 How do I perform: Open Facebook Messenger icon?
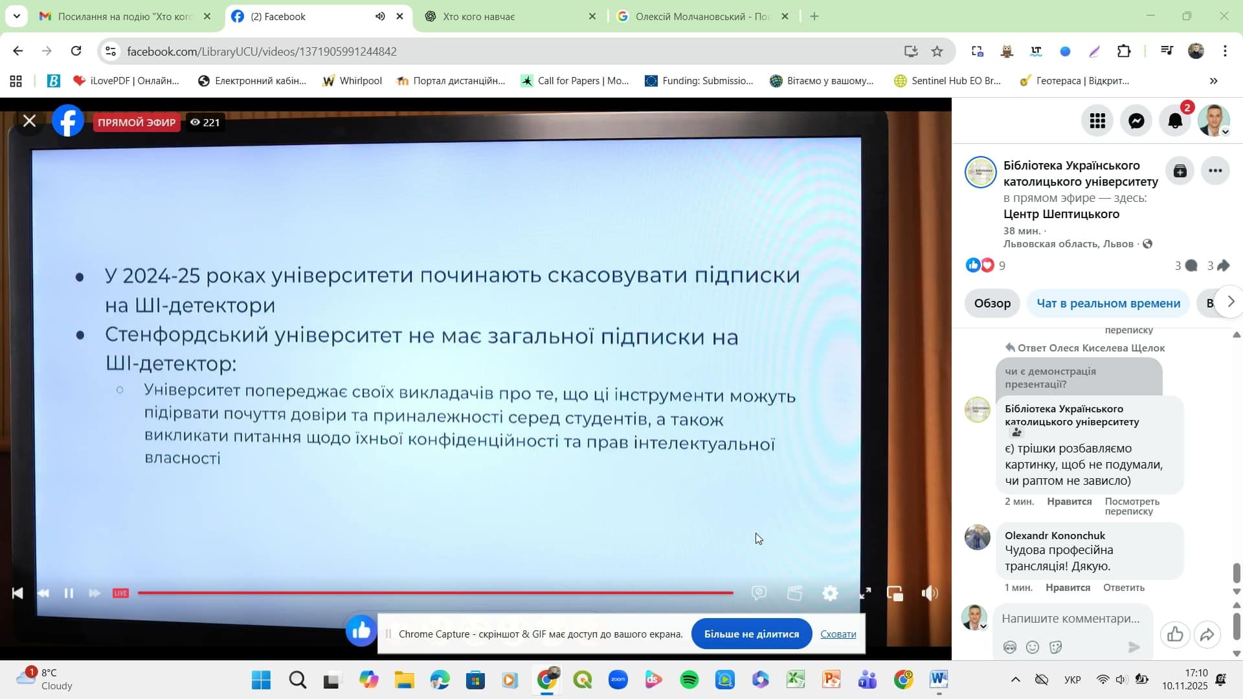pyautogui.click(x=1136, y=121)
